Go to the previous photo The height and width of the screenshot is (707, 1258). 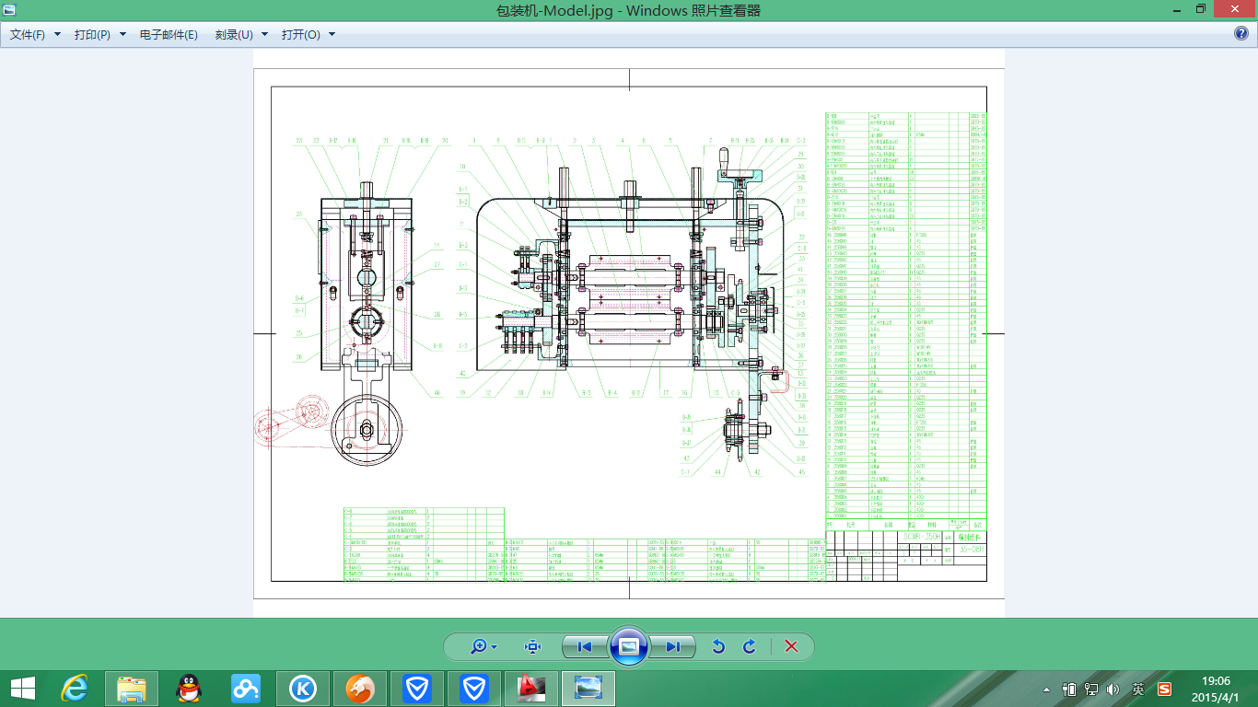(585, 647)
